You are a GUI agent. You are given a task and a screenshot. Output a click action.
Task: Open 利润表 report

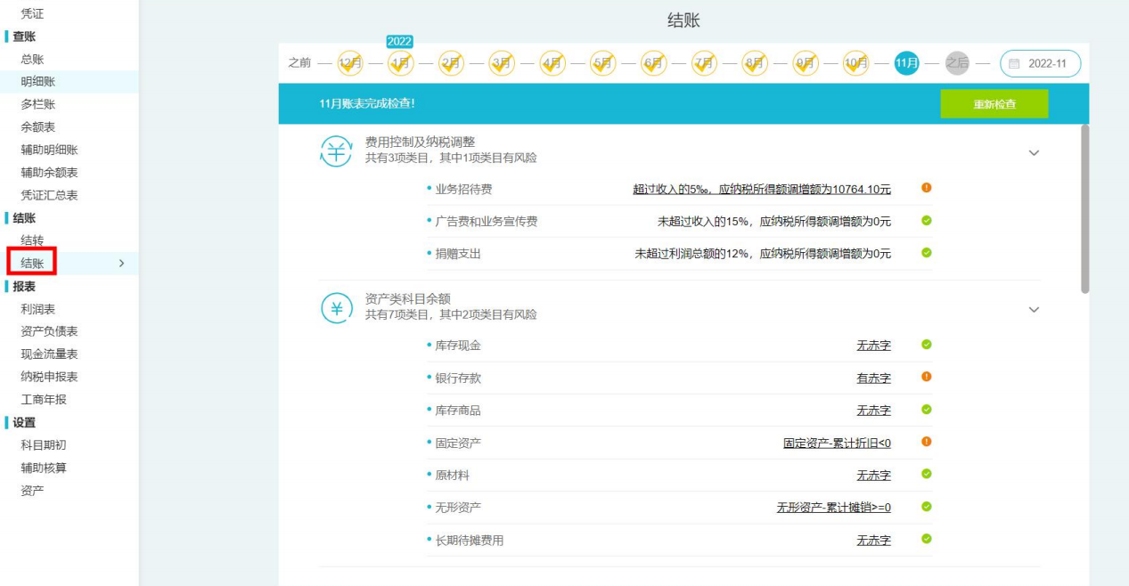tap(38, 309)
